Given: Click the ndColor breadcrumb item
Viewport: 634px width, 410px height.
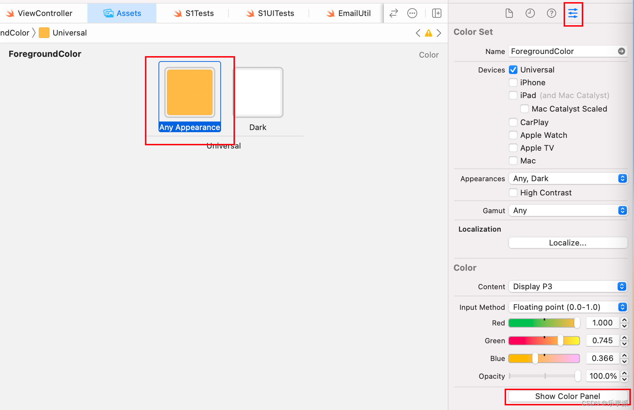Looking at the screenshot, I should 15,33.
